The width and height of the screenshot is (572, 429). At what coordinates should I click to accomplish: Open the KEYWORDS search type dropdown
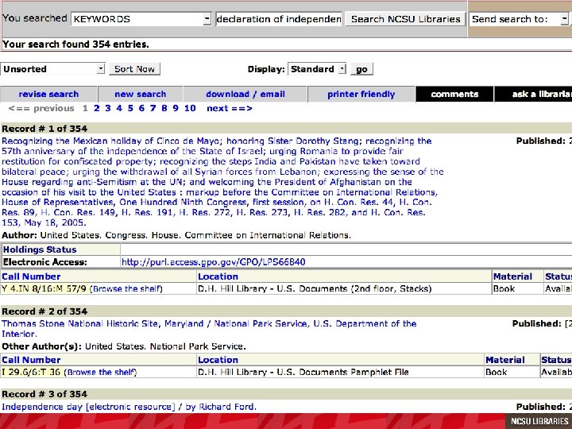tap(141, 19)
